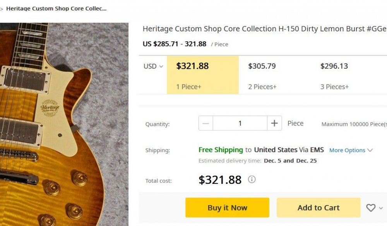
Task: Click the plus icon to increase quantity
Action: (274, 123)
